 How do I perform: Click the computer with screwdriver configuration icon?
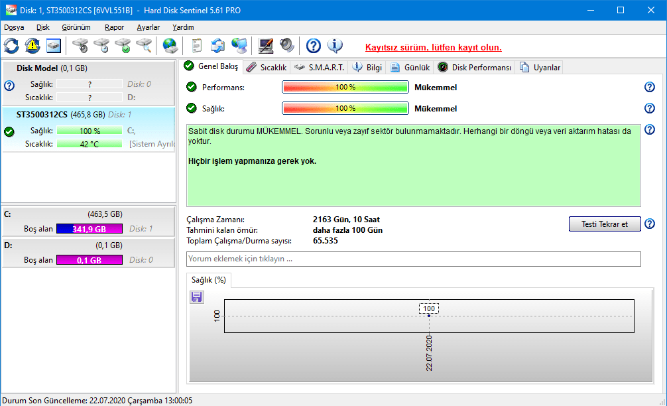pos(266,46)
